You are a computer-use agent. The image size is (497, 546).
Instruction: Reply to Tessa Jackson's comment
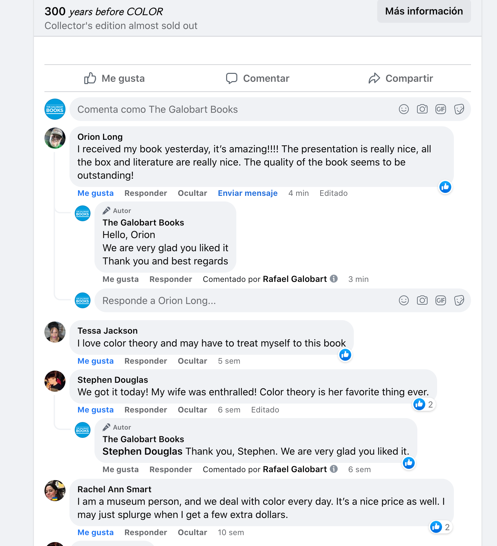(145, 361)
